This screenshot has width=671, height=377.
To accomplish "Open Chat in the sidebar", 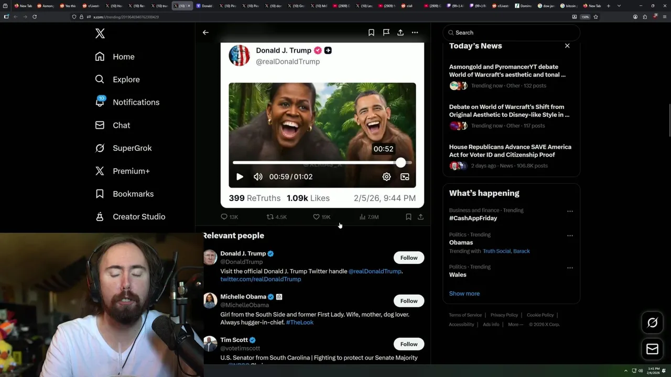I will (113, 125).
